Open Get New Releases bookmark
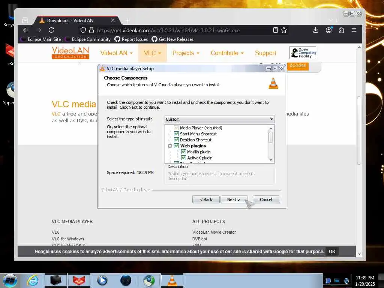 tap(172, 39)
